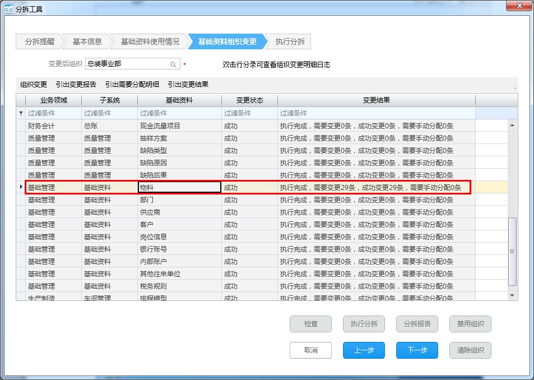534x380 pixels.
Task: Click 引出需要分配明细 toolbar item
Action: (x=132, y=85)
